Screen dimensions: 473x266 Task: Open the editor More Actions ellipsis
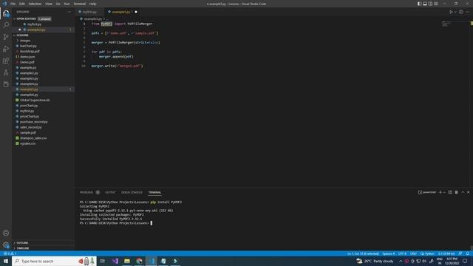tap(467, 12)
